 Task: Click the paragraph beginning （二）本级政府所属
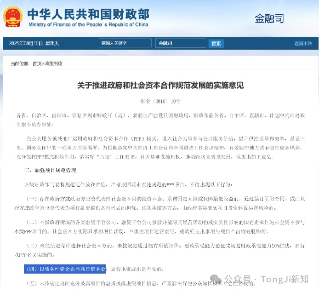click(159, 227)
